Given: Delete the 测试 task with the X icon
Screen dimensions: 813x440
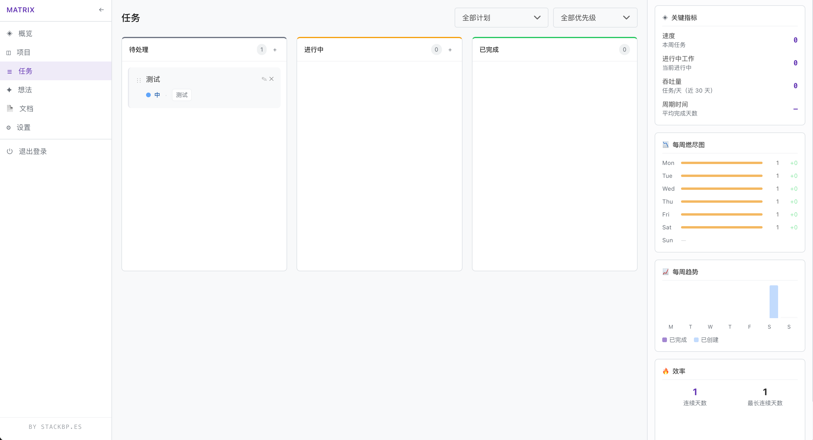Looking at the screenshot, I should pos(271,79).
